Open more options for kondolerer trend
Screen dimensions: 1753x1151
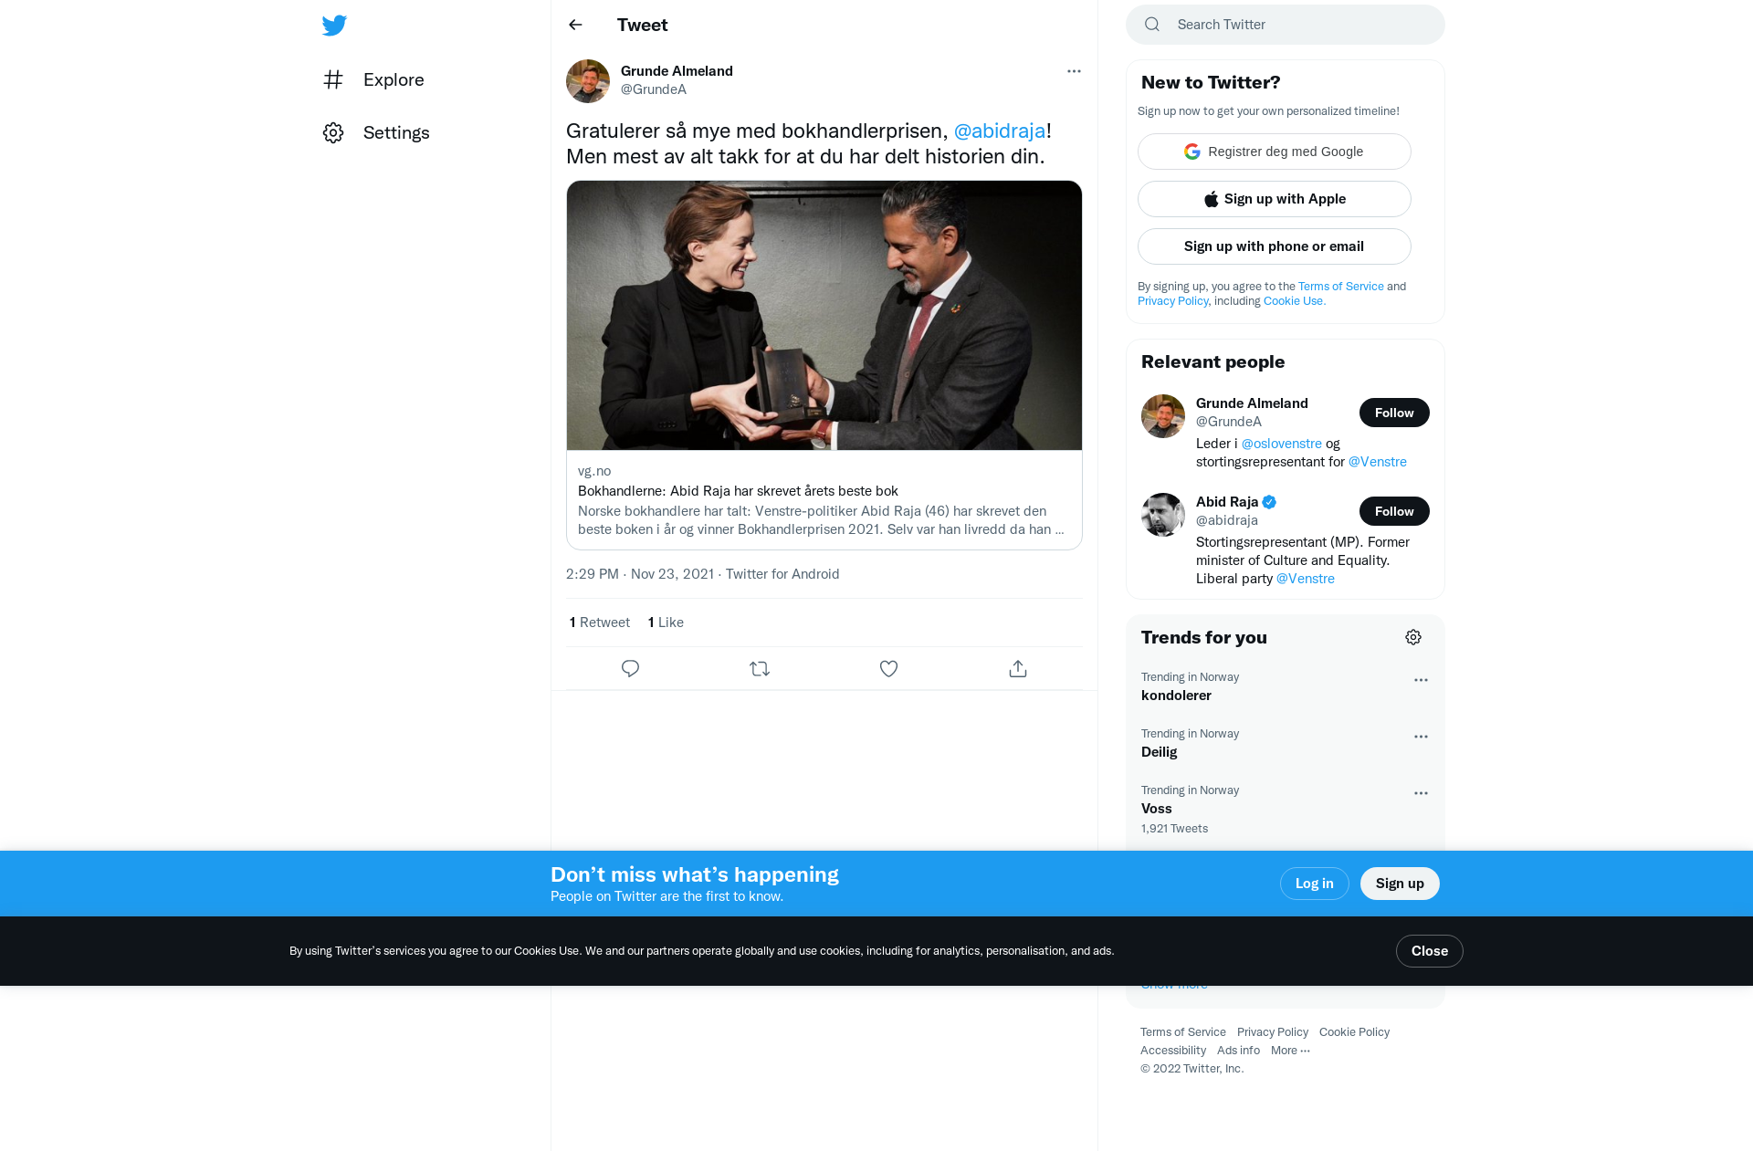[1421, 680]
